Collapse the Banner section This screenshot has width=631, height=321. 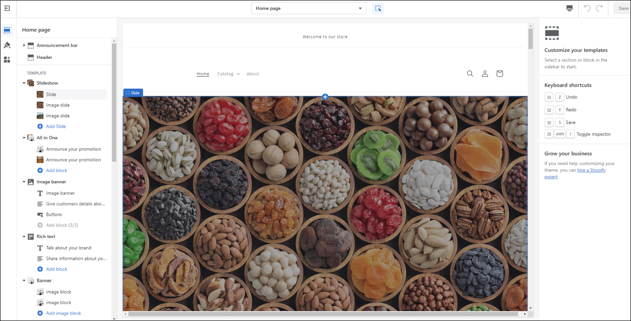pyautogui.click(x=24, y=280)
